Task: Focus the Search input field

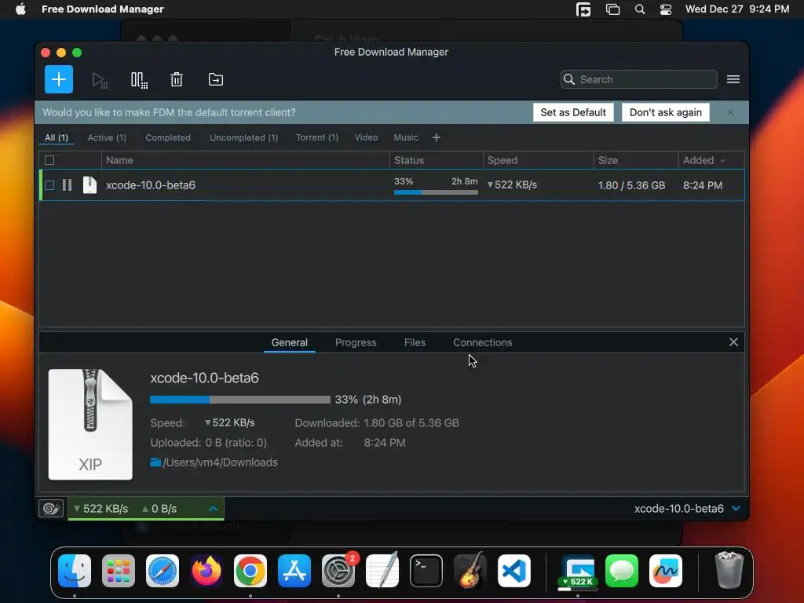Action: click(x=639, y=79)
